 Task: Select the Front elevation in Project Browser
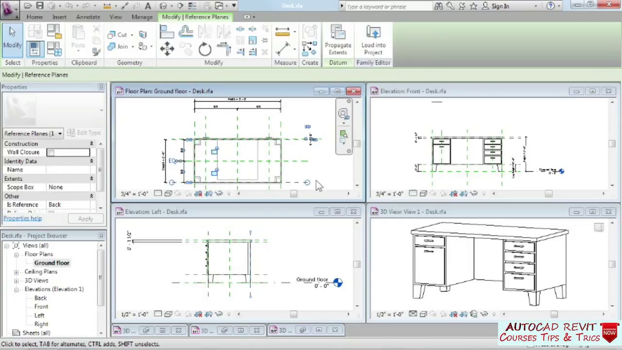(41, 307)
